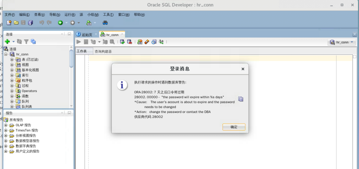Click the Autotrace icon in worksheet toolbar

(x=105, y=42)
